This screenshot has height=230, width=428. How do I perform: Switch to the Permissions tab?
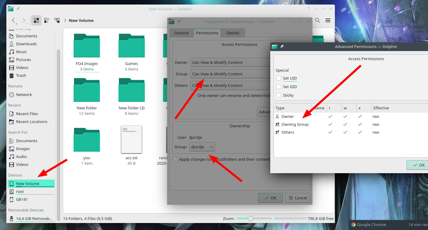(207, 33)
